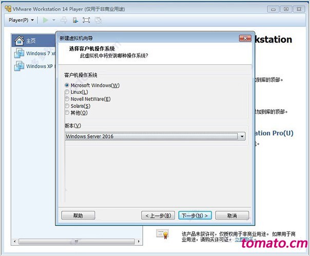Viewport: 310px width, 256px height.
Task: Select the Windows XP virtual machine
Action: point(34,66)
